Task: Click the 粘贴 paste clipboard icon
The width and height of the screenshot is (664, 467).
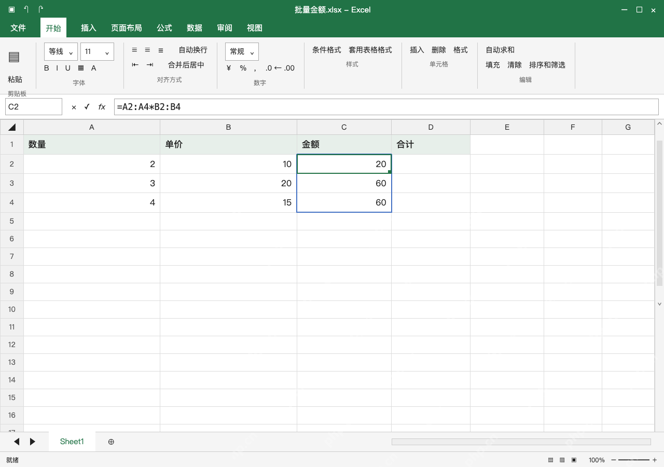Action: click(x=14, y=57)
